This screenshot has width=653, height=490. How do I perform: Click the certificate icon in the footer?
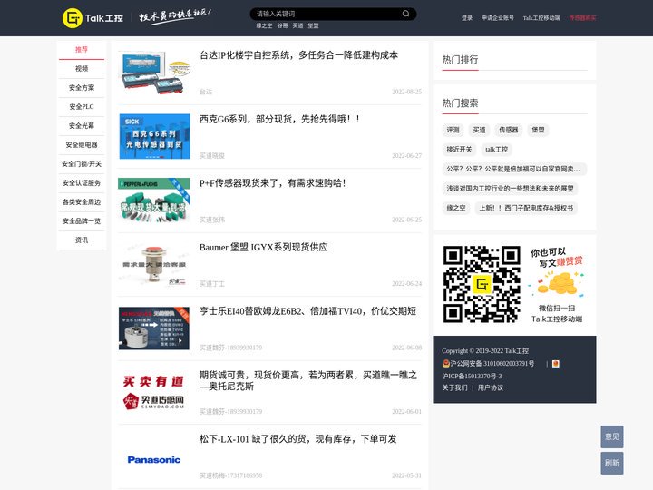(x=556, y=364)
